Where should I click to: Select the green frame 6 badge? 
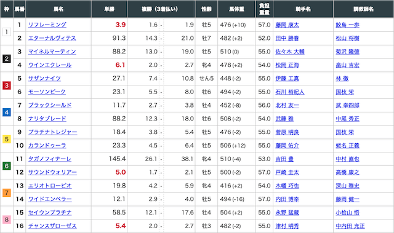point(7,166)
